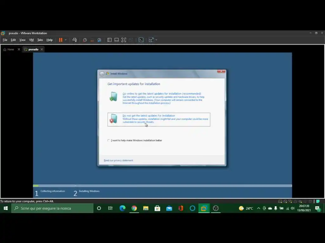Open File Explorer from taskbar
This screenshot has height=243, width=325.
point(146,208)
